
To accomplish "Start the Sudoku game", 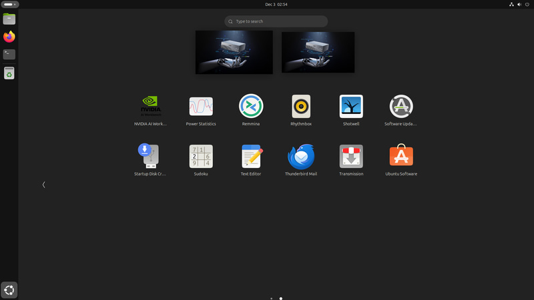I will pos(201,160).
